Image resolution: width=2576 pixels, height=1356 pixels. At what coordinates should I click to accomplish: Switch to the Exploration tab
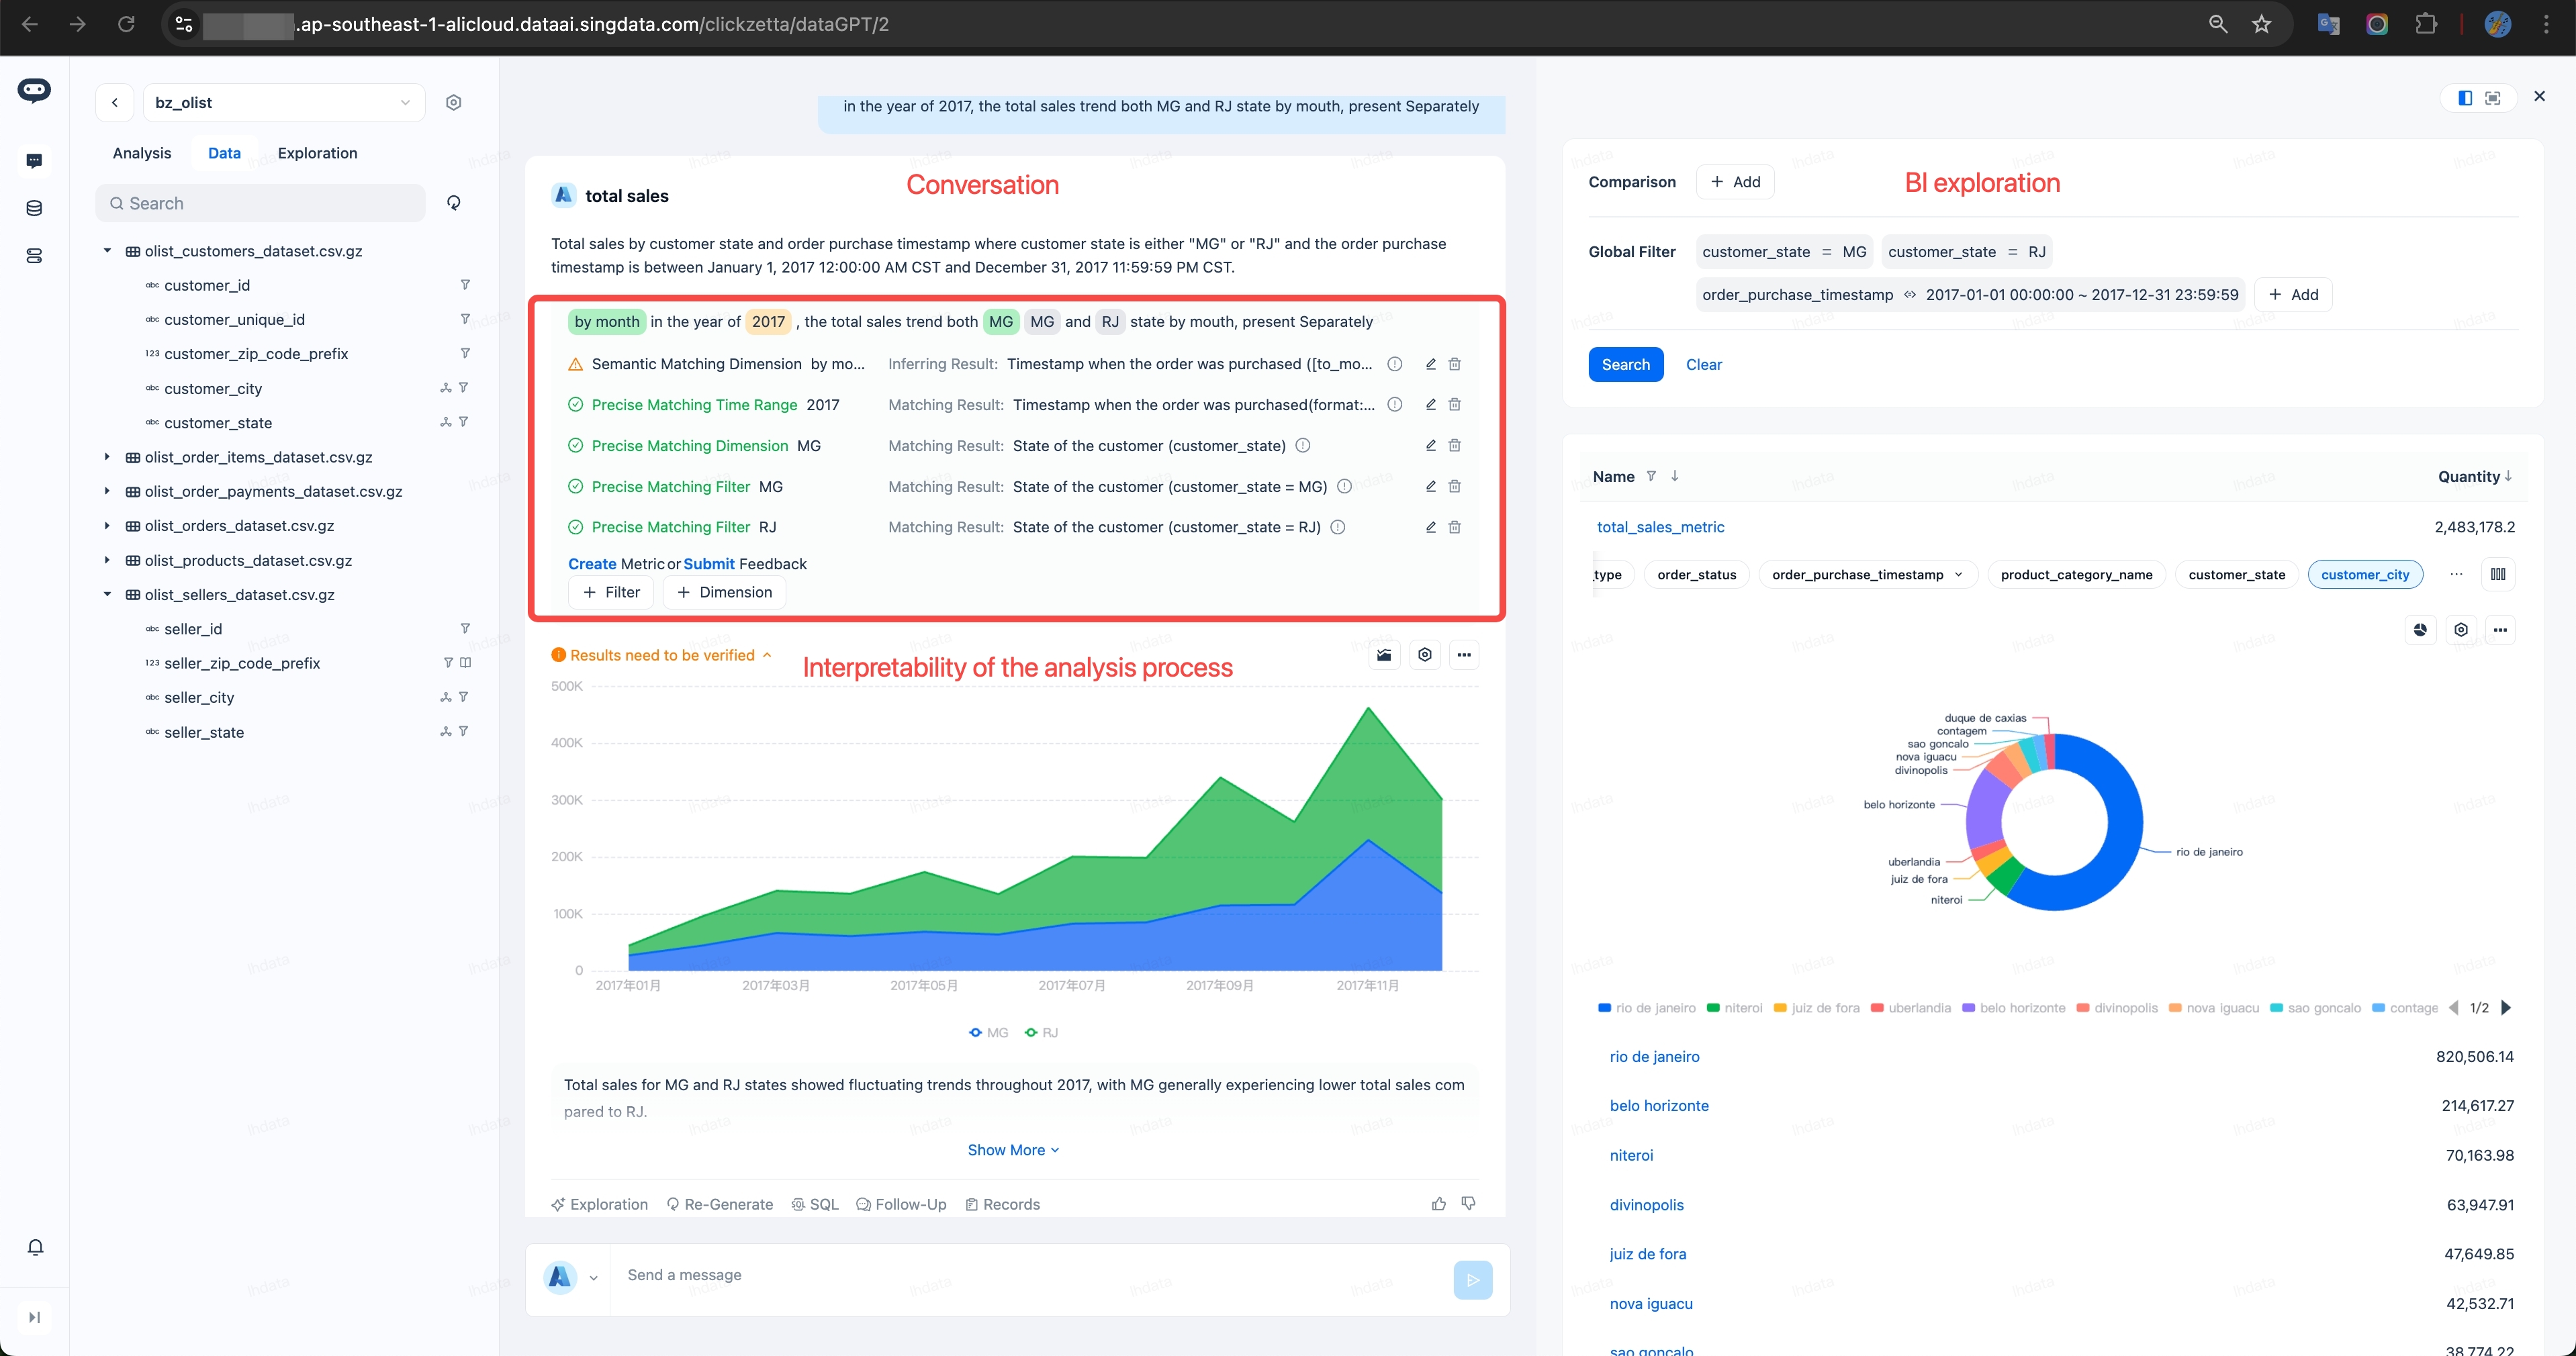pyautogui.click(x=317, y=153)
